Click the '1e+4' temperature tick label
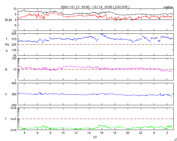177x141 pixels. (x=14, y=130)
